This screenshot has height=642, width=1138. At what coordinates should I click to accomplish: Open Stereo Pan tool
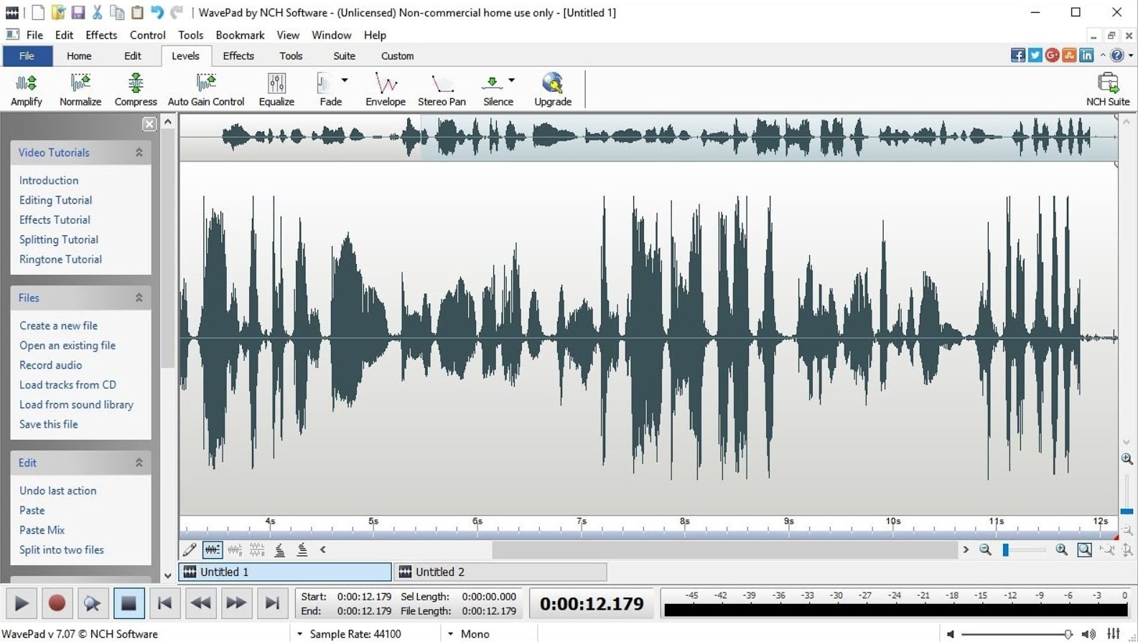point(442,90)
